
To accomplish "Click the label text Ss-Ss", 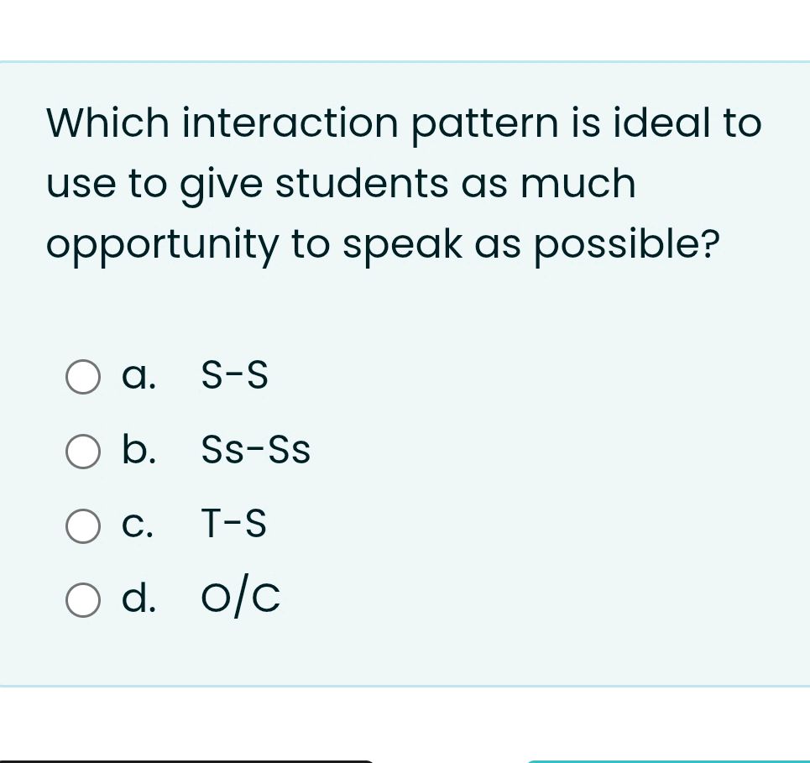I will pyautogui.click(x=255, y=451).
